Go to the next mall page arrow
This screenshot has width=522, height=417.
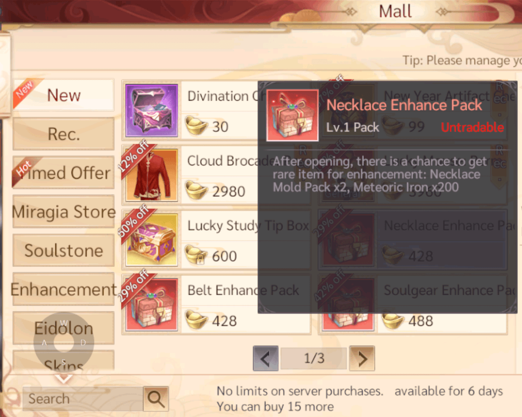click(x=362, y=359)
